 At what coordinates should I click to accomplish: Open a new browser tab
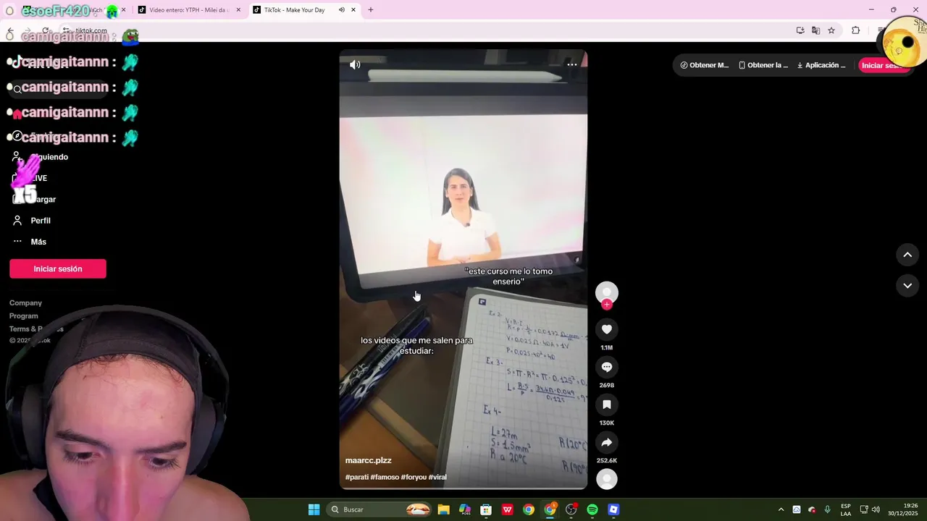point(371,10)
